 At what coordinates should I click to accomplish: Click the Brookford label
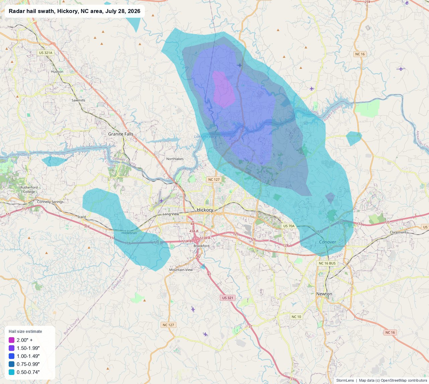click(x=201, y=246)
